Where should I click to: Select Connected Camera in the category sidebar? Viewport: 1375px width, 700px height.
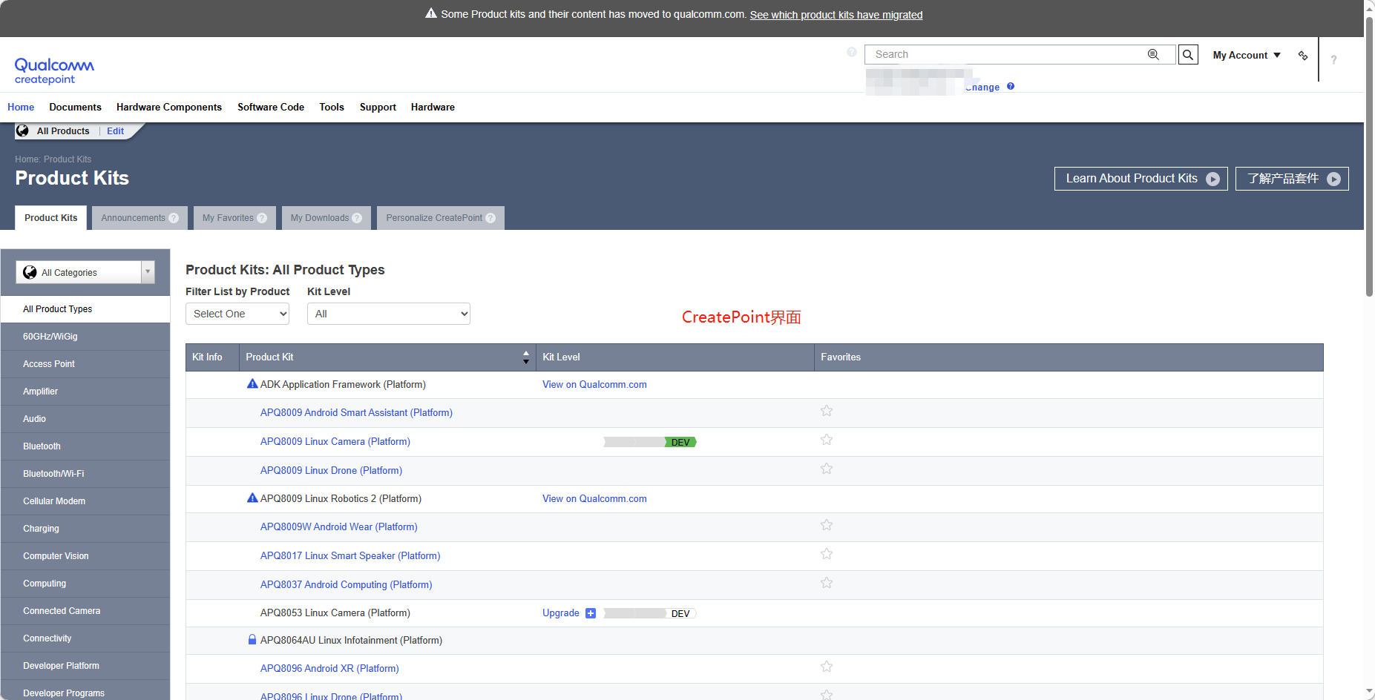point(85,611)
